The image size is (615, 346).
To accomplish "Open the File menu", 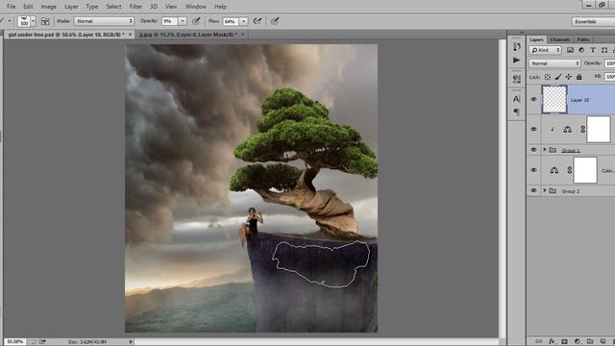I will [x=11, y=7].
